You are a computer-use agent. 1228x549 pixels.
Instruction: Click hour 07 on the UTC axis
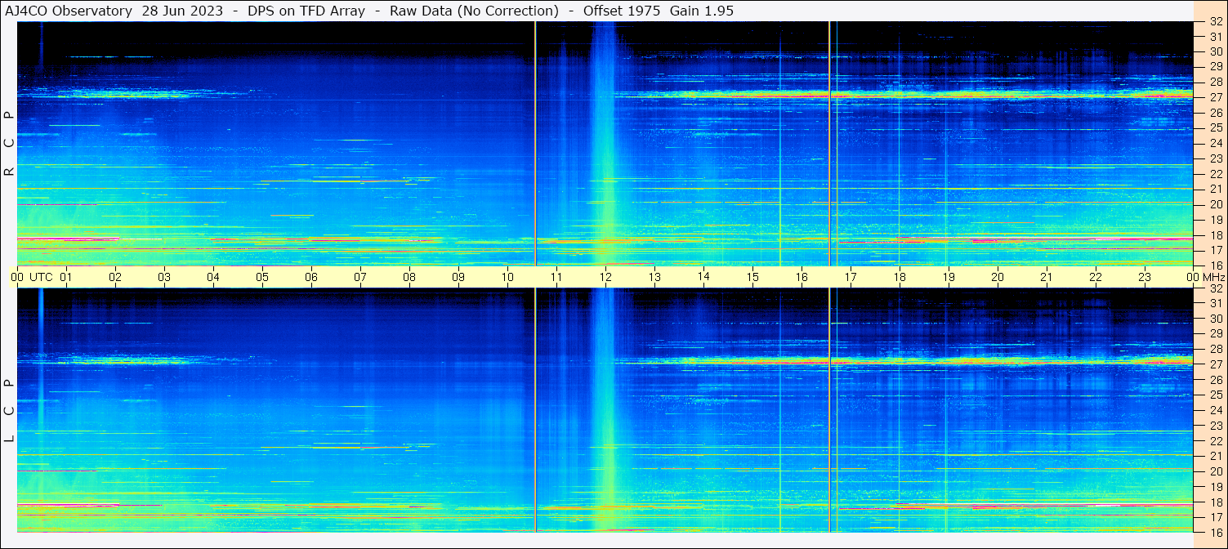coord(360,277)
